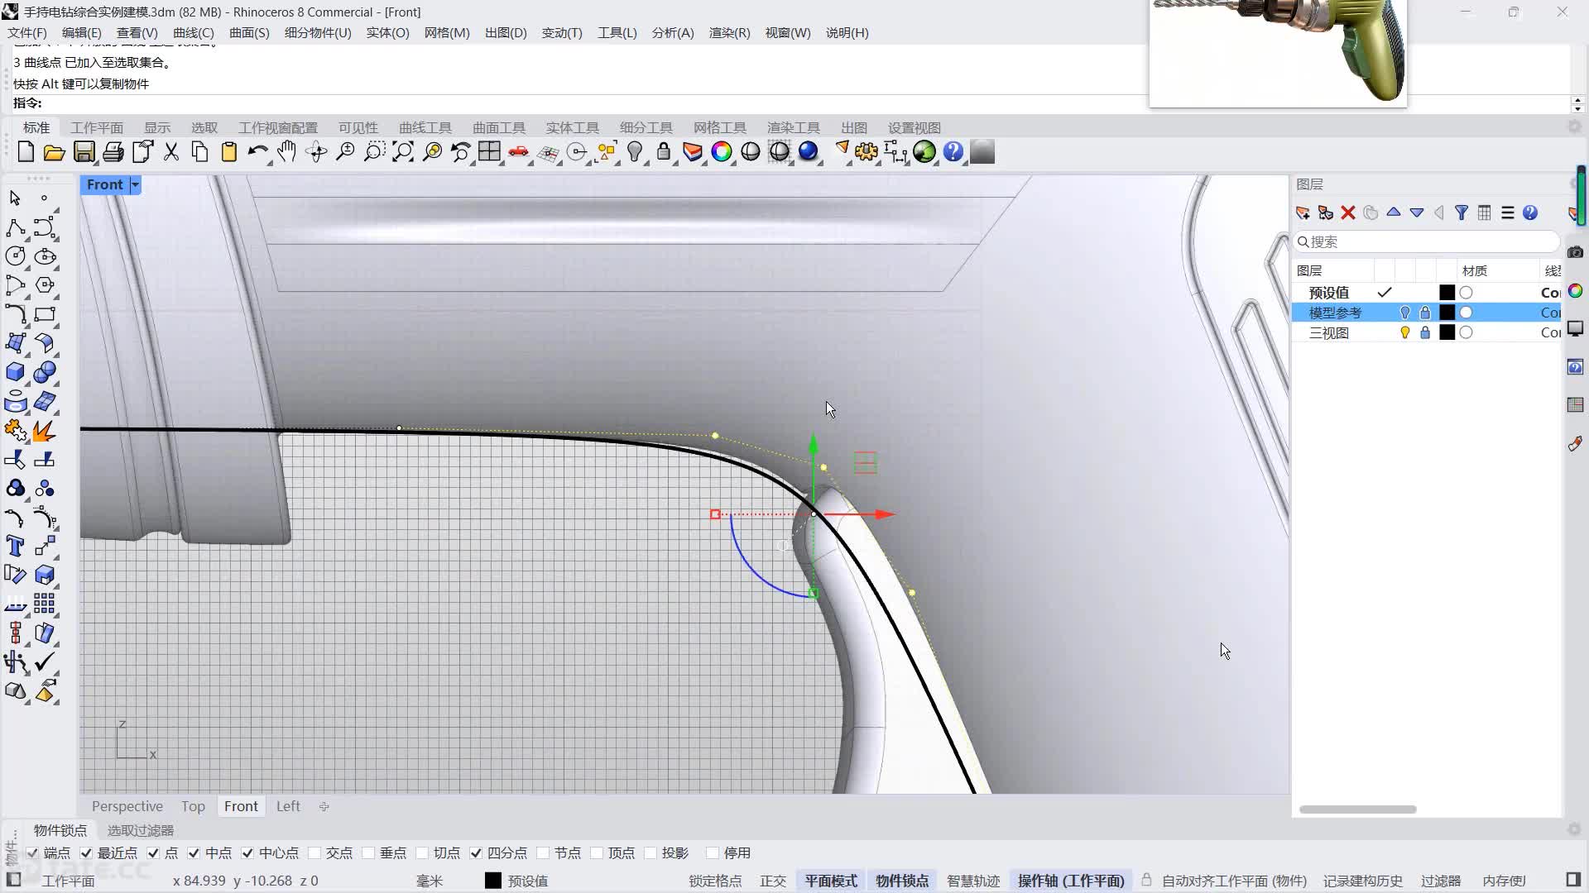
Task: Switch to the 曲线工具 toolbar tab
Action: (x=425, y=127)
